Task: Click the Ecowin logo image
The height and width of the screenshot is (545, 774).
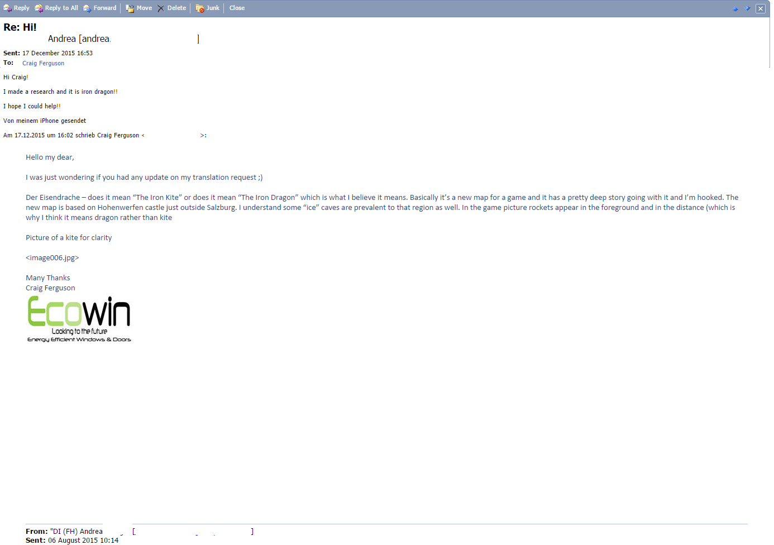Action: click(x=79, y=319)
